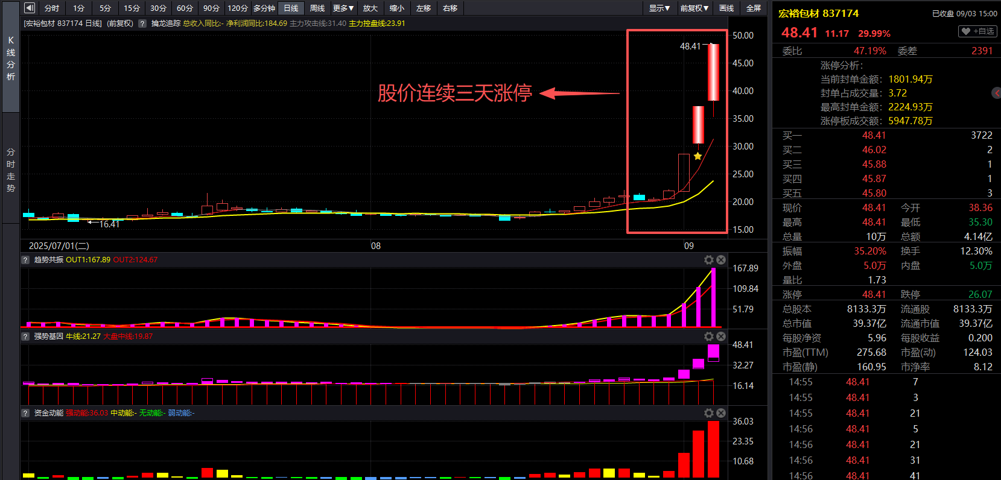This screenshot has width=1001, height=480.
Task: Switch to 周线 weekly chart
Action: (317, 8)
